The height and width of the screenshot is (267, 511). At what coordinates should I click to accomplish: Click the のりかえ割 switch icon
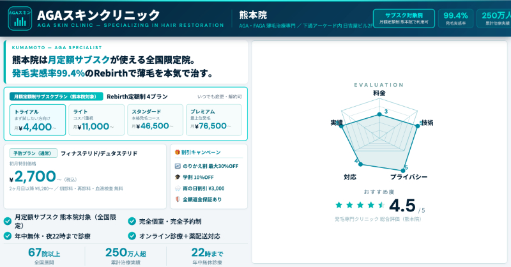coord(177,166)
